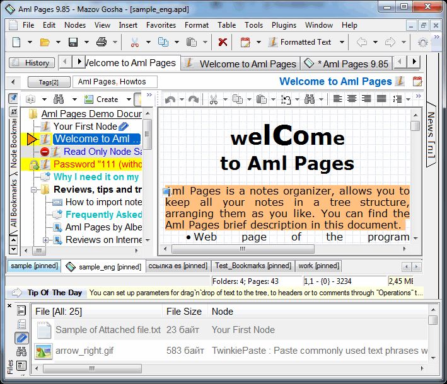Click the binoculars find icon in tree toolbar
The height and width of the screenshot is (384, 447).
point(59,99)
